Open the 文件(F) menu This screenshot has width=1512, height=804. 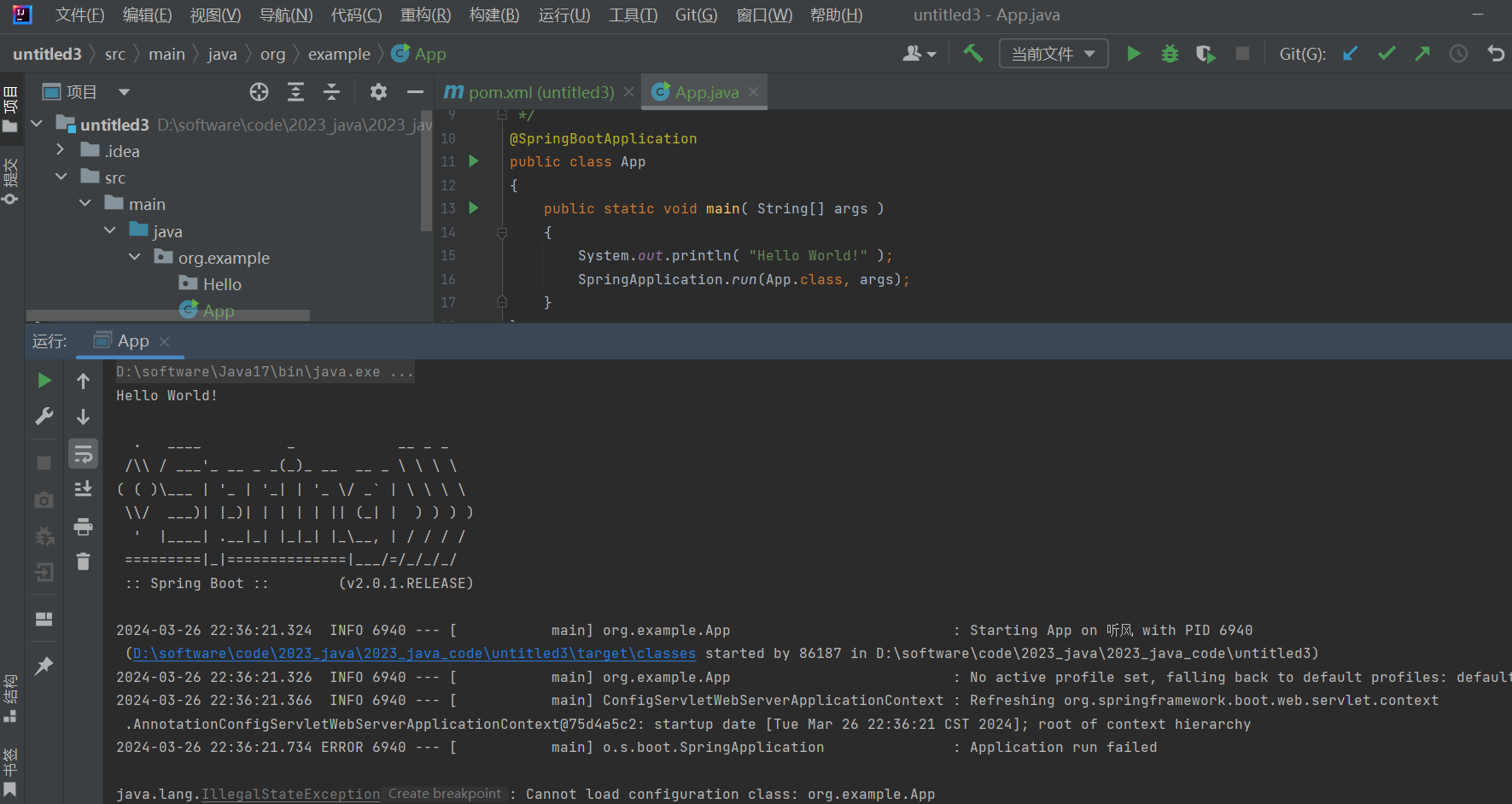79,15
